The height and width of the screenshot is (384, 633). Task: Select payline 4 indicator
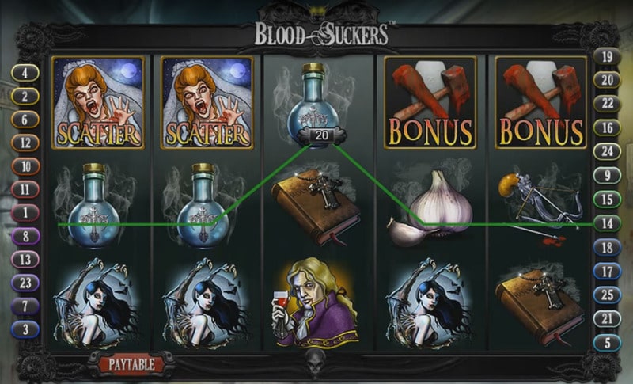[25, 73]
